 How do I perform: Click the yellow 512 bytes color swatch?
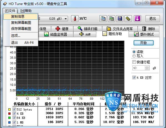(9, 109)
